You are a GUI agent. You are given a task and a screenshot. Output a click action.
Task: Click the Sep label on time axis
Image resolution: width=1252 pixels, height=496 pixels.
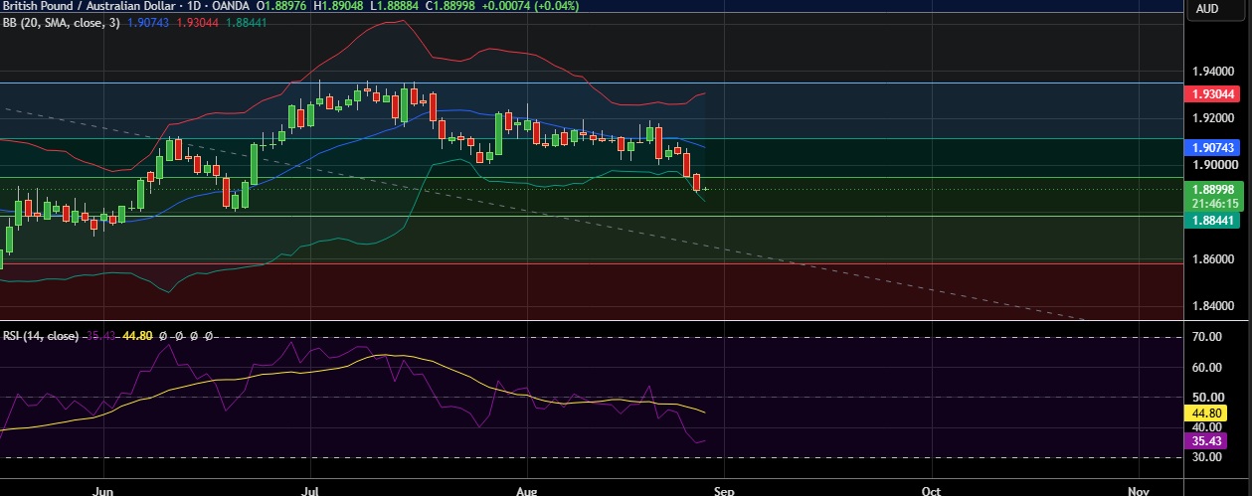[723, 490]
